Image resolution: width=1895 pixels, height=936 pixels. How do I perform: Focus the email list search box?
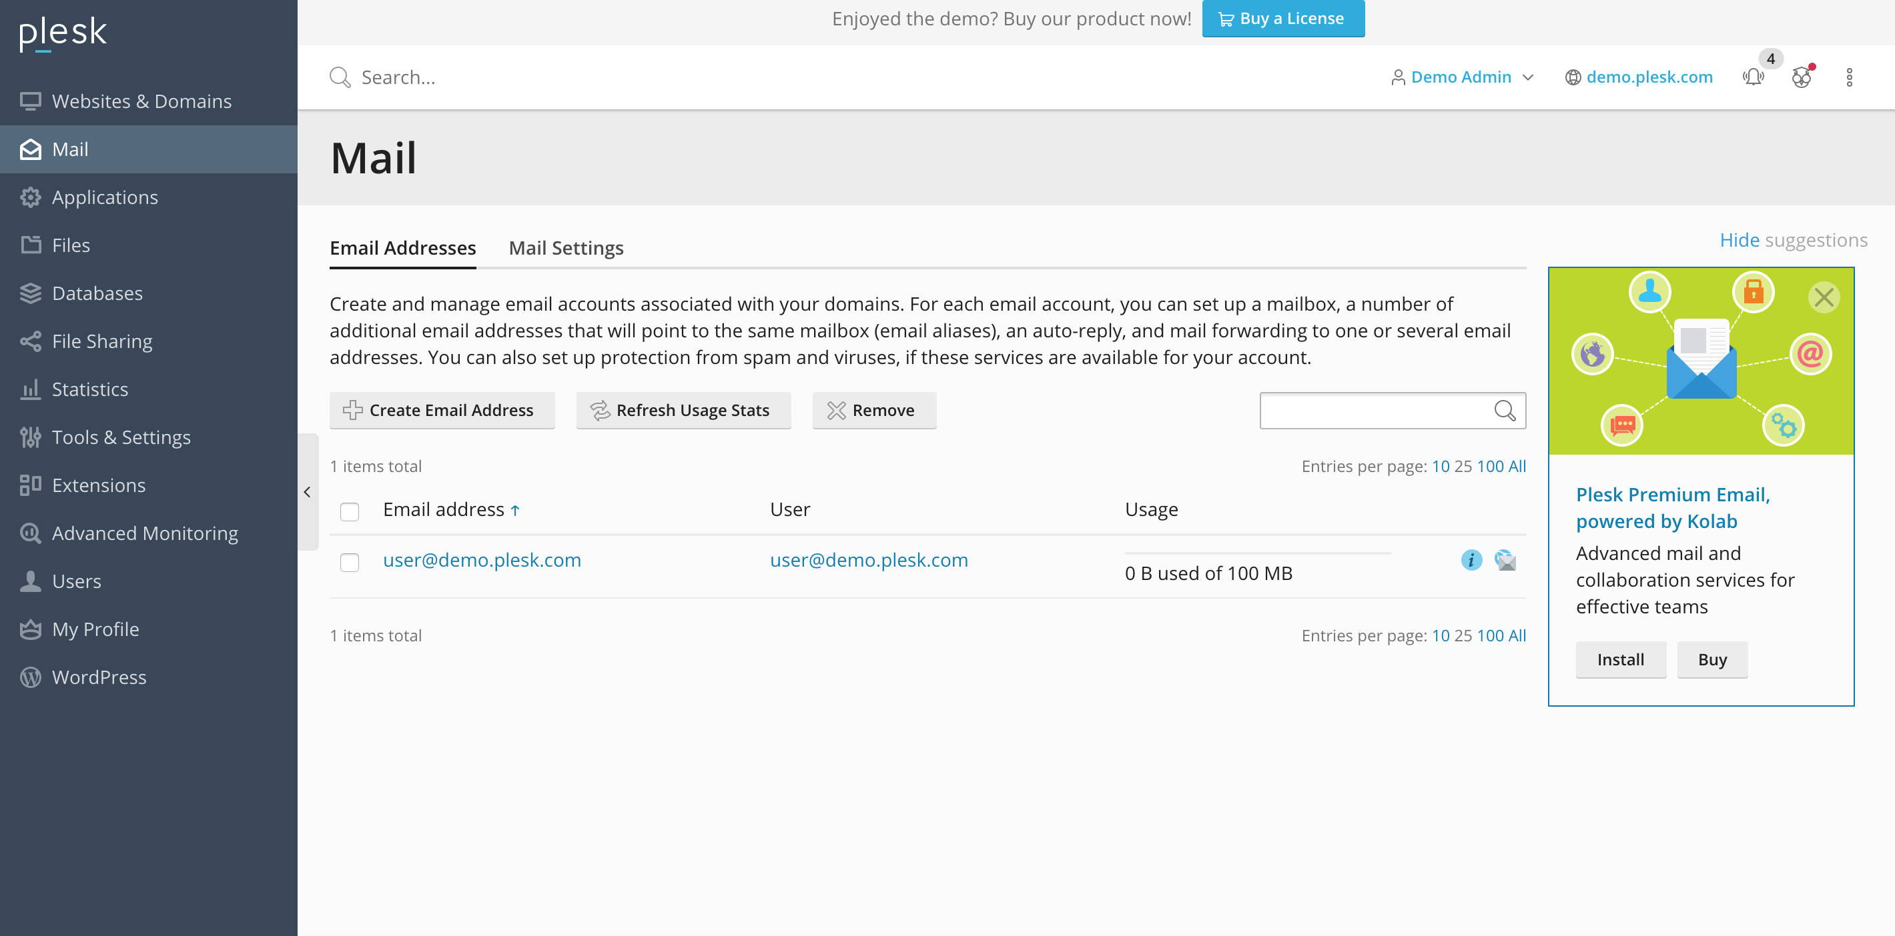pyautogui.click(x=1393, y=410)
